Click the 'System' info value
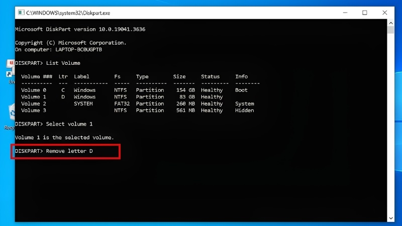Image resolution: width=402 pixels, height=226 pixels. (245, 104)
